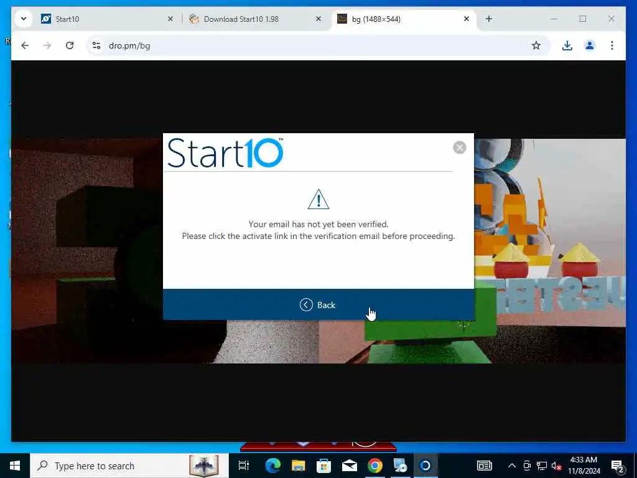Screen dimensions: 637x478
Task: Expand the tab search dropdown
Action: click(x=24, y=19)
